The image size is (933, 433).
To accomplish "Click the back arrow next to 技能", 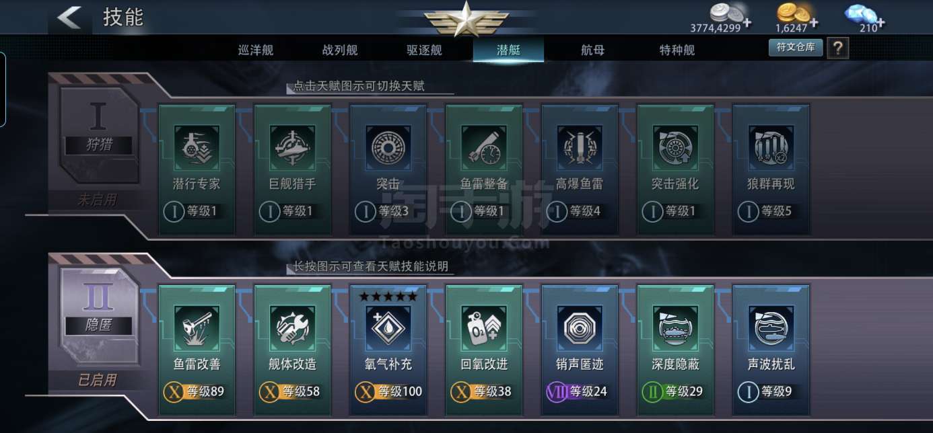I will click(x=69, y=17).
